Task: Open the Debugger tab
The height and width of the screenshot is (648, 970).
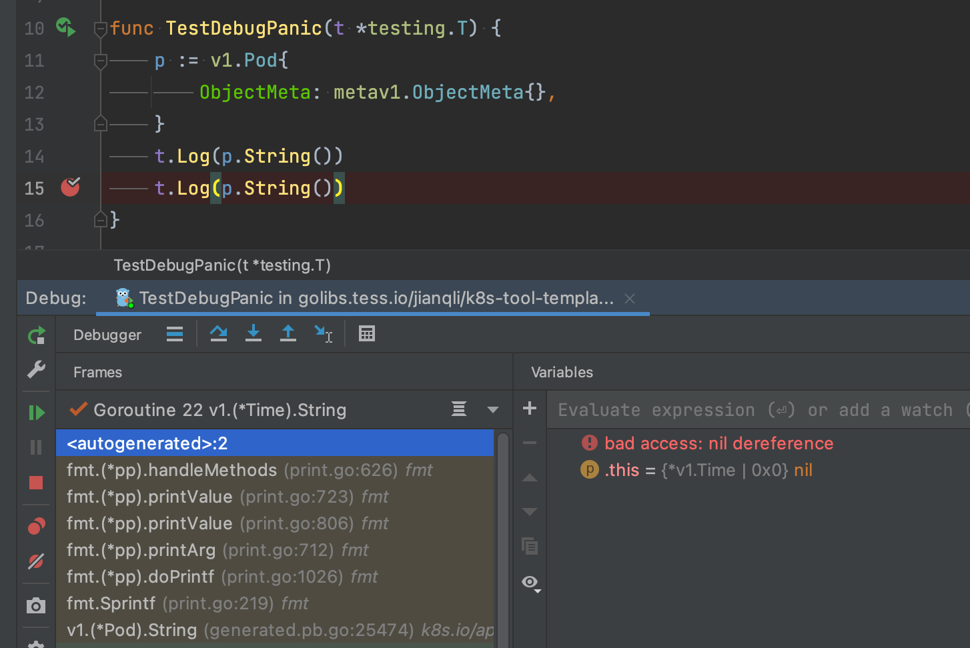Action: [107, 335]
